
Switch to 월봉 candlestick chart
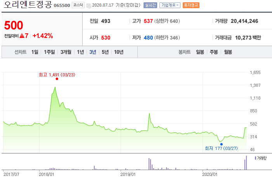228,52
